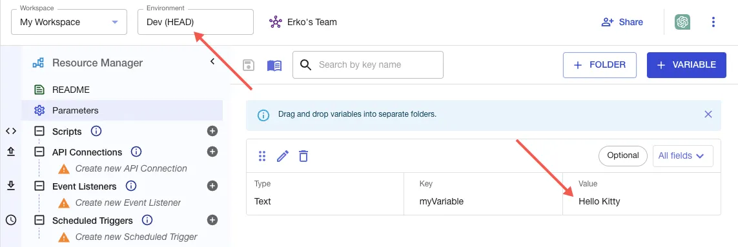
Task: Open the All fields dropdown
Action: pos(683,155)
